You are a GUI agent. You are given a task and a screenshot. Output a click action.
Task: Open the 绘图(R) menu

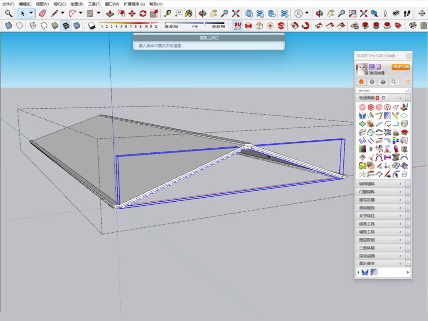[77, 4]
